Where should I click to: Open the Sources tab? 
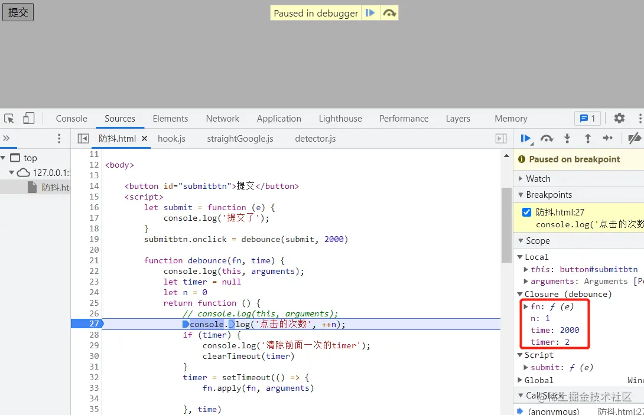coord(119,119)
